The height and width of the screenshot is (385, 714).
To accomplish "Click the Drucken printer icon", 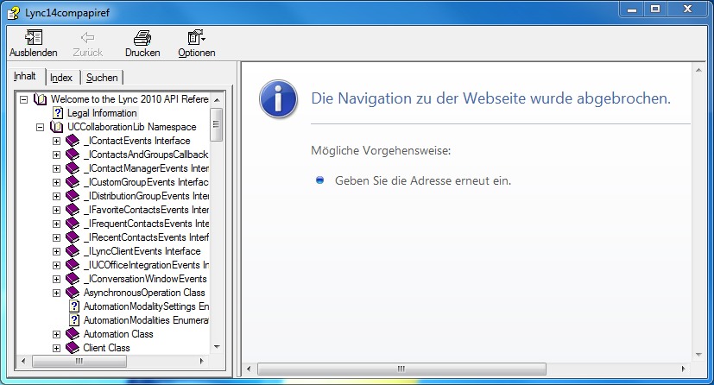I will click(x=142, y=37).
